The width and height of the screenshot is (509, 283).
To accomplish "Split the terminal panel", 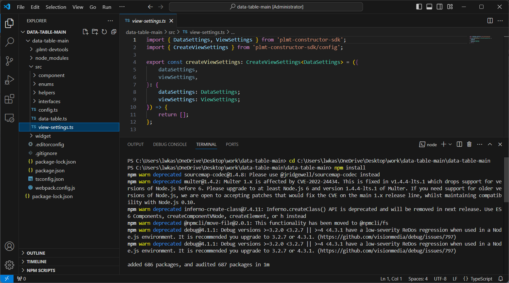I will pyautogui.click(x=459, y=144).
